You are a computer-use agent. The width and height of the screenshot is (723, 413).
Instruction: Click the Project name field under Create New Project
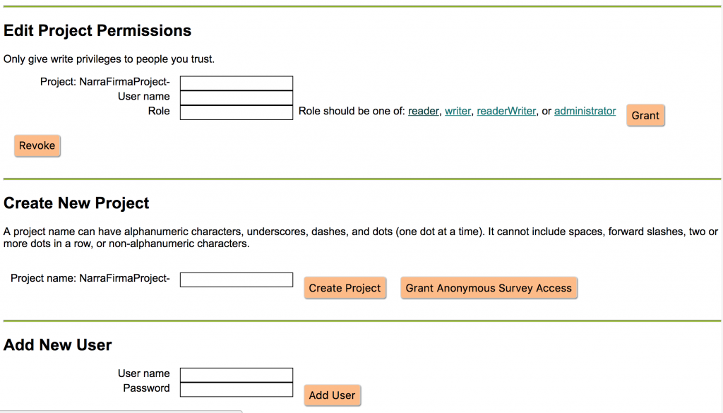[236, 279]
